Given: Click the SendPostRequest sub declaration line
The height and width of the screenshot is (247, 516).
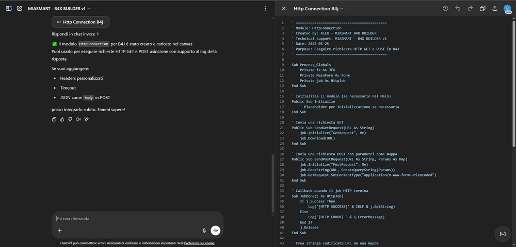Looking at the screenshot, I should pos(349,160).
